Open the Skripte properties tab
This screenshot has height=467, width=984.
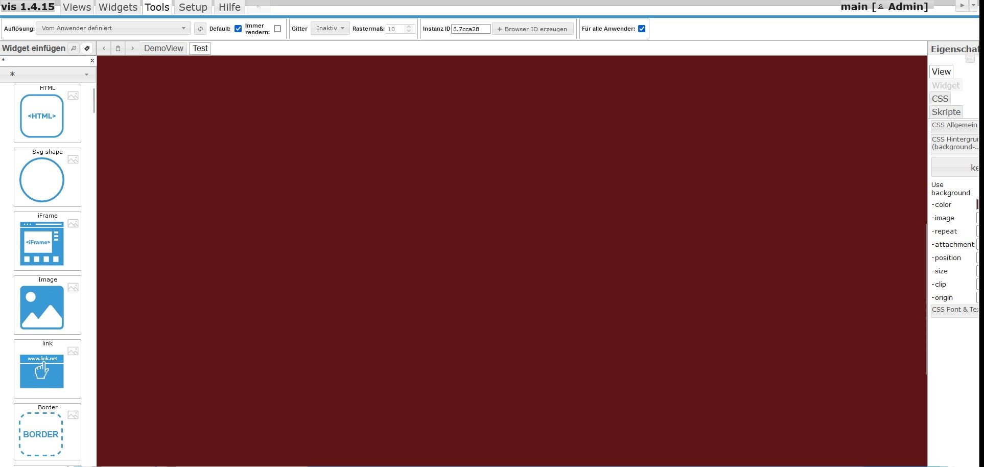click(x=946, y=112)
